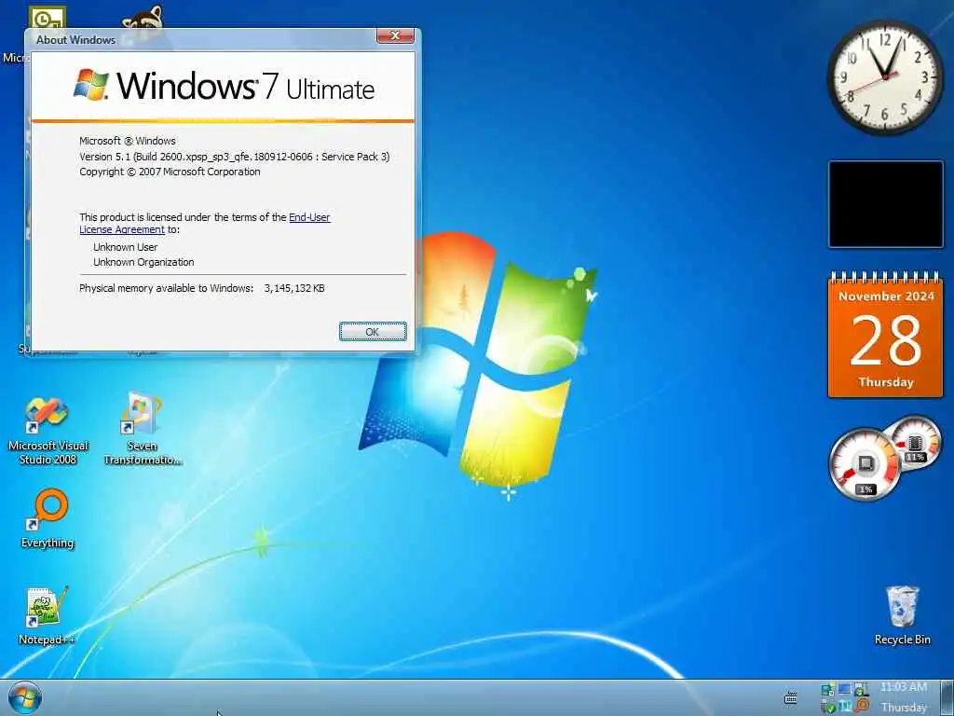Click the Show Desktop strip at taskbar end
Screen dimensions: 954x716
click(947, 697)
